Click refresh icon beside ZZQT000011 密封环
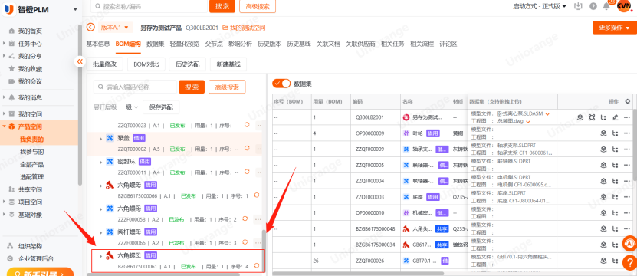The height and width of the screenshot is (276, 637). point(247,172)
